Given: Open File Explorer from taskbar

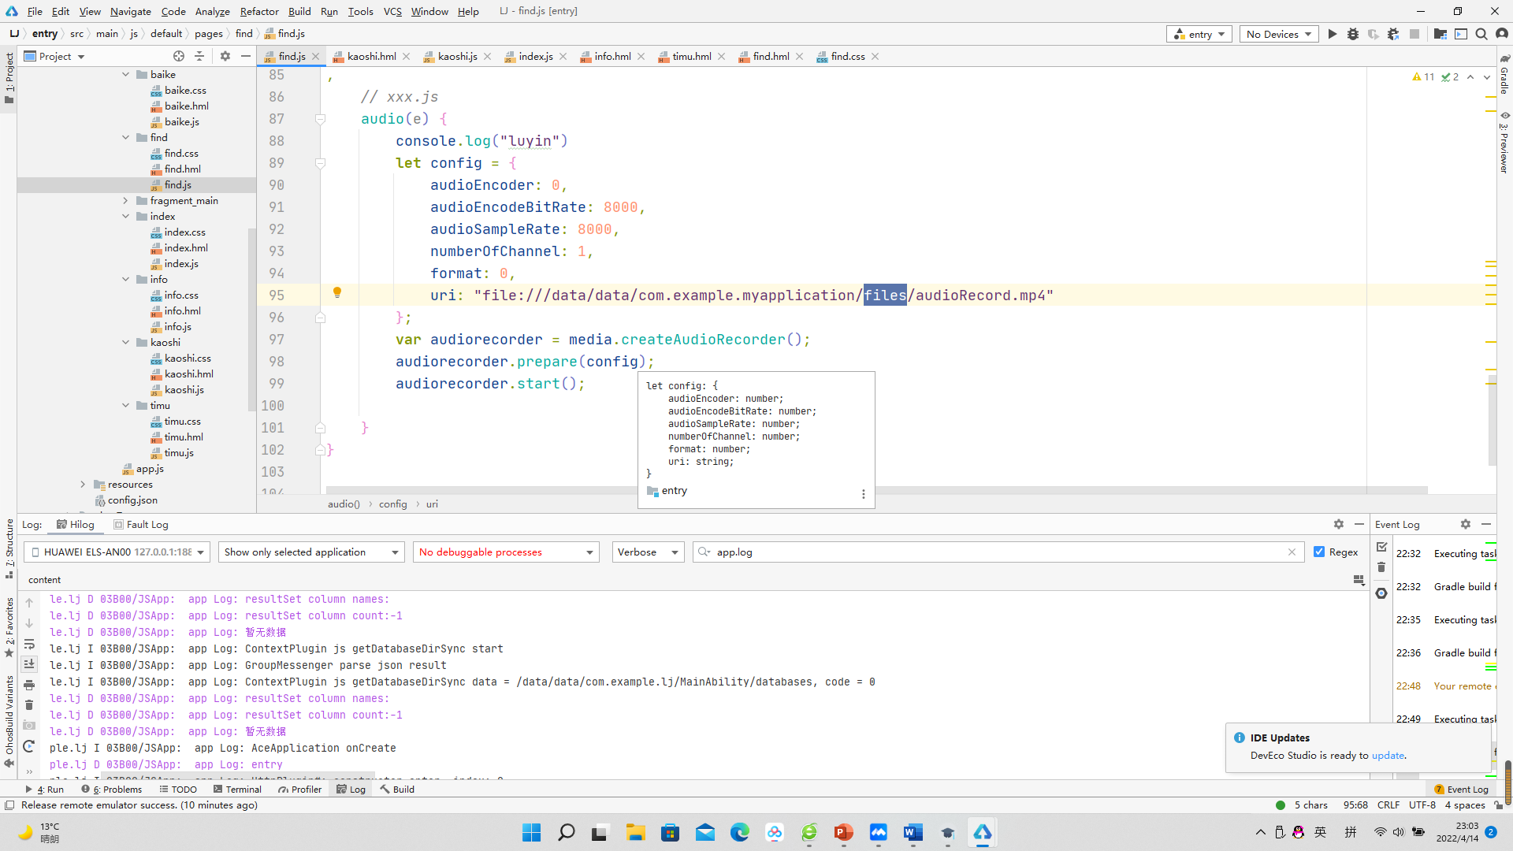Looking at the screenshot, I should [635, 832].
